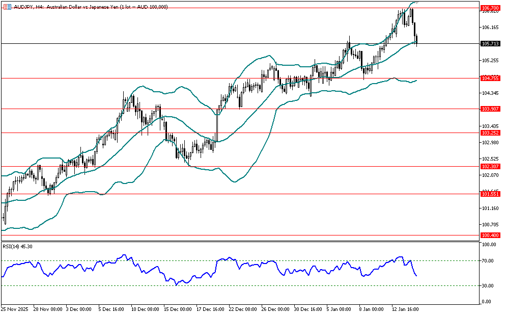506x315 pixels.
Task: Click the current price label 105.713
Action: 489,44
